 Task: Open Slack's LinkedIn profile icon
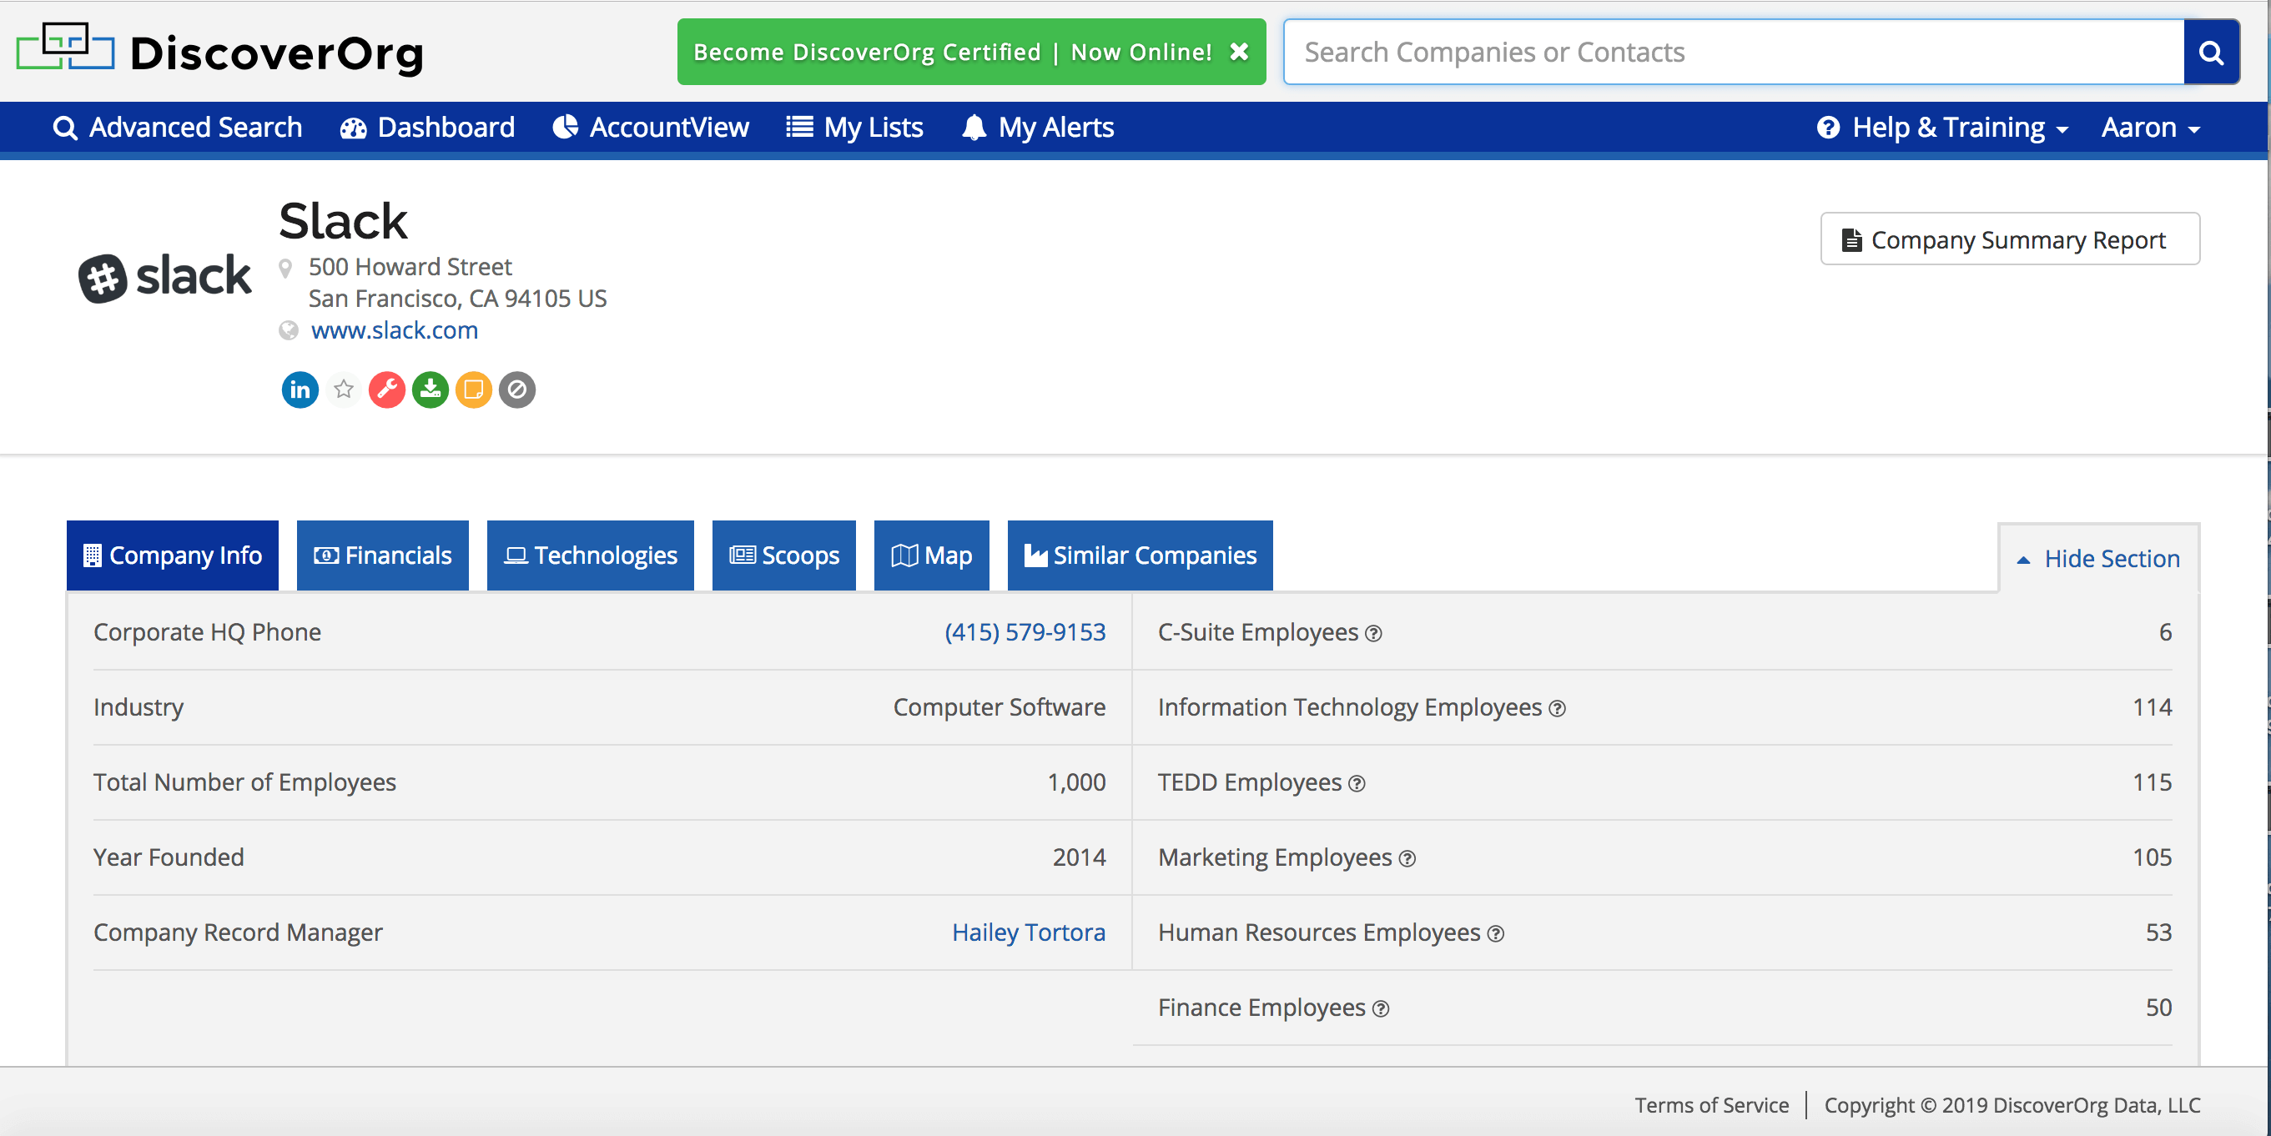[300, 390]
